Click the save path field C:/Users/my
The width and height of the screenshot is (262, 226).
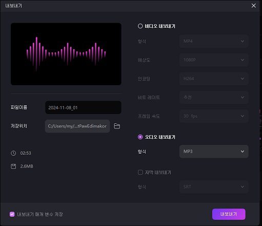pyautogui.click(x=77, y=126)
